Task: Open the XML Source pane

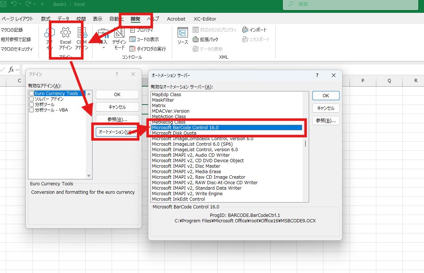Action: click(x=183, y=36)
